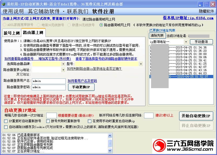217x155 pixels.
Task: Expand the 型号 model dropdown
Action: (x=141, y=64)
